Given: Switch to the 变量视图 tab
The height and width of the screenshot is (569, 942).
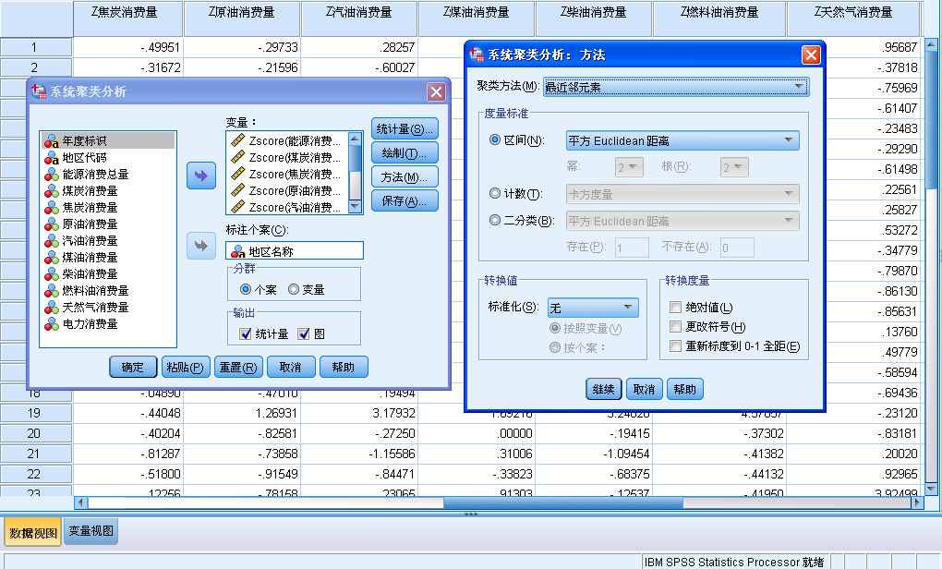Looking at the screenshot, I should [91, 531].
